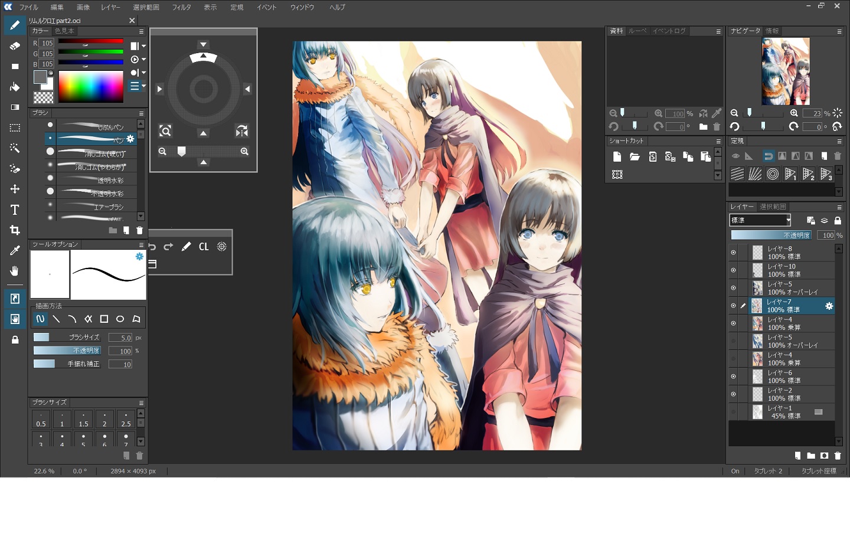Select the Hand pan tool
This screenshot has height=549, width=850.
[15, 271]
